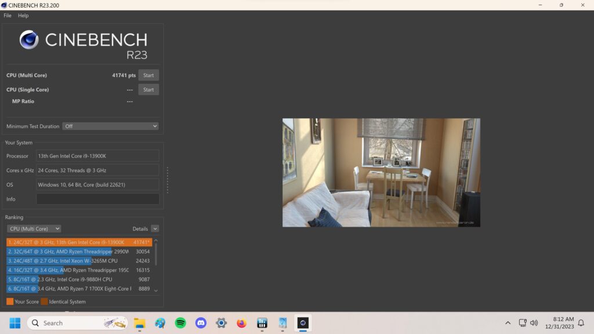Open Discord from the taskbar

coord(201,323)
